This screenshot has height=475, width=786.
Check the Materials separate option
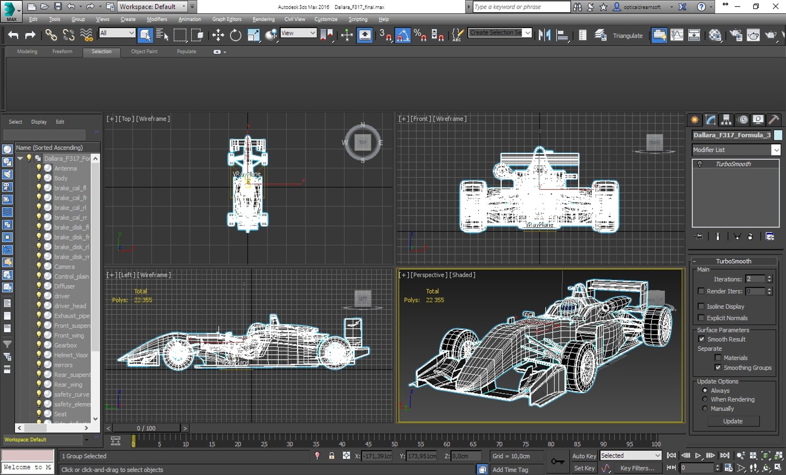[718, 358]
